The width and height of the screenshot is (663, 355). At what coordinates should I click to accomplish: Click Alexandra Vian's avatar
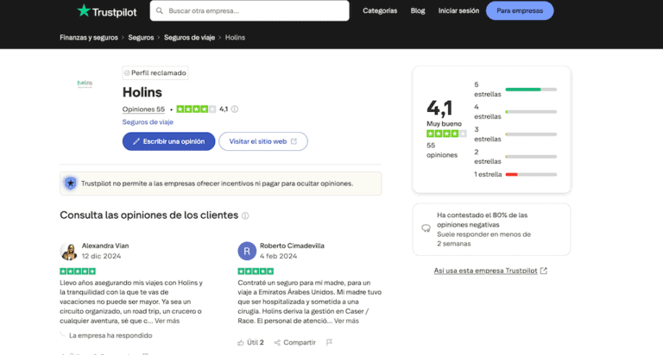pos(68,251)
